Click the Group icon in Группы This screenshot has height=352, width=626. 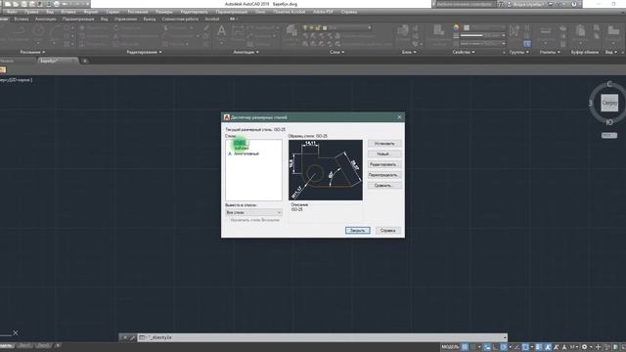[514, 30]
